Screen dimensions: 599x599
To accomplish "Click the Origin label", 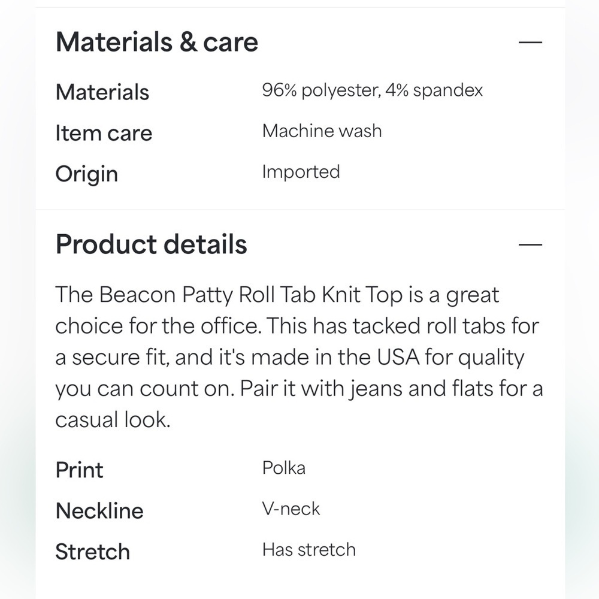I will pyautogui.click(x=87, y=174).
